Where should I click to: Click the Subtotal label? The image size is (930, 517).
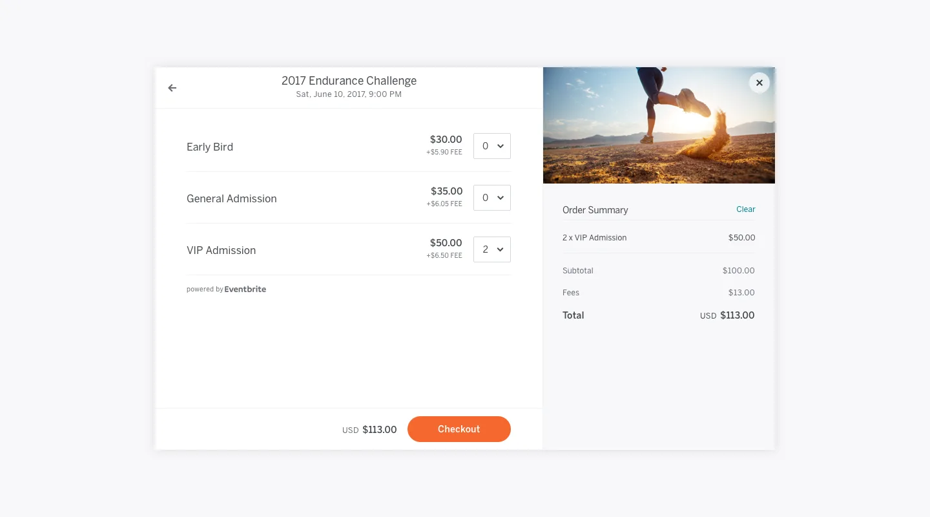[x=578, y=271]
